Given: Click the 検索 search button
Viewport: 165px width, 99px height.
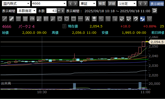Looking at the screenshot, I should [102, 4].
